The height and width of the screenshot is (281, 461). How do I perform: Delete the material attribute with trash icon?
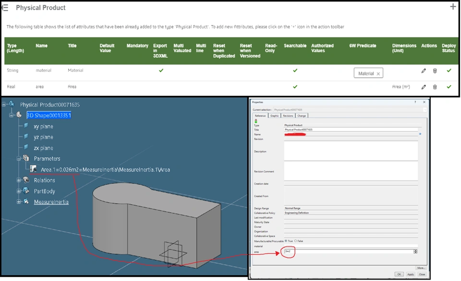(x=435, y=71)
